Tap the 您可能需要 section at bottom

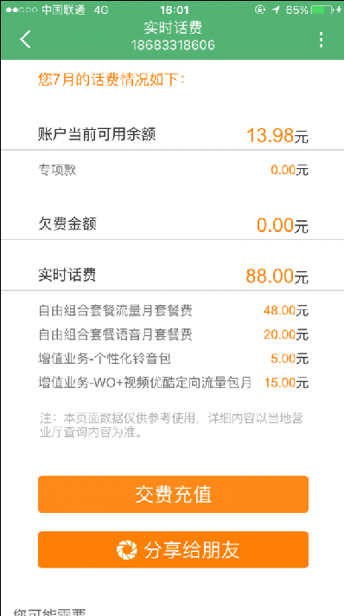click(49, 612)
